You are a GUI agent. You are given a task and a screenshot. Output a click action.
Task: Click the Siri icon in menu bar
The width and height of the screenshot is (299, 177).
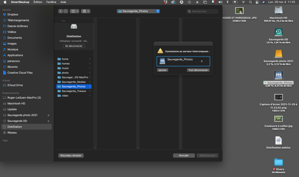(263, 2)
